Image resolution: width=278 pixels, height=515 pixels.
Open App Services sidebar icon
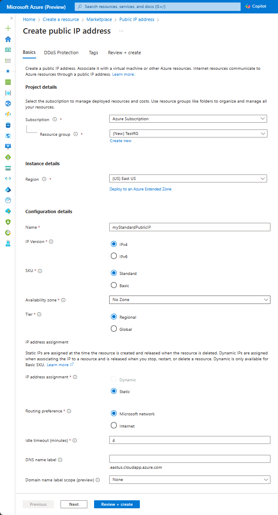coord(8,103)
